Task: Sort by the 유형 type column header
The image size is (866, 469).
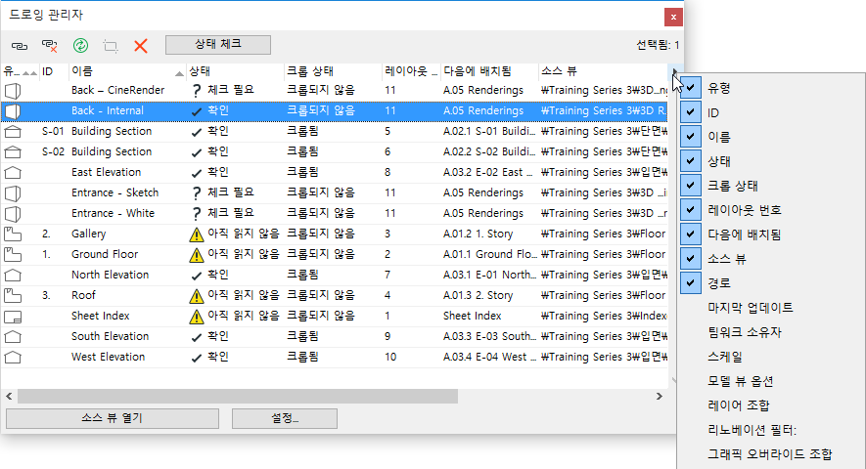Action: tap(20, 71)
